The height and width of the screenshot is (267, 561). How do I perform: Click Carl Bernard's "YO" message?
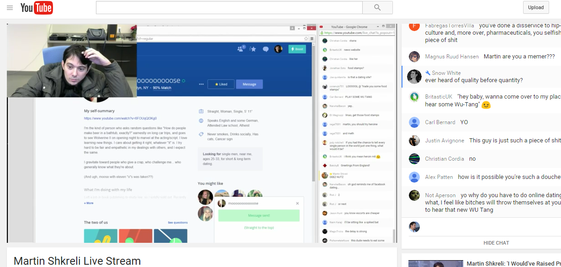pyautogui.click(x=464, y=122)
